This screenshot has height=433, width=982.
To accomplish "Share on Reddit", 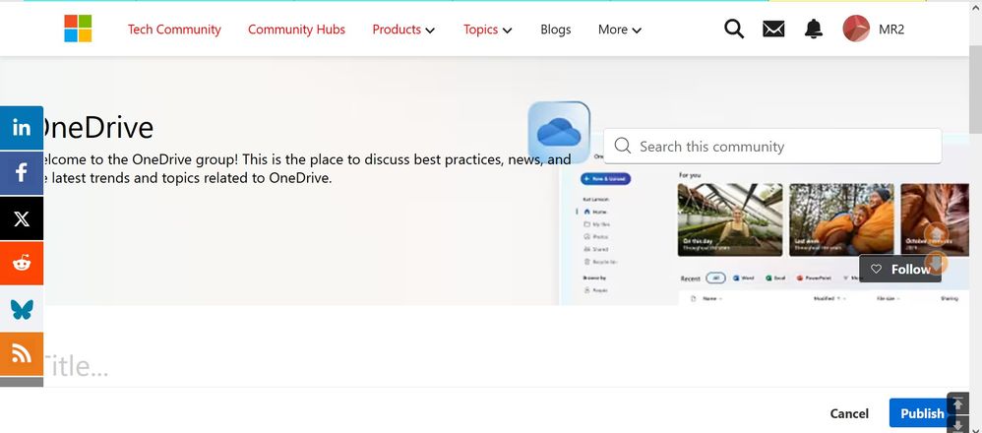I will [x=22, y=263].
